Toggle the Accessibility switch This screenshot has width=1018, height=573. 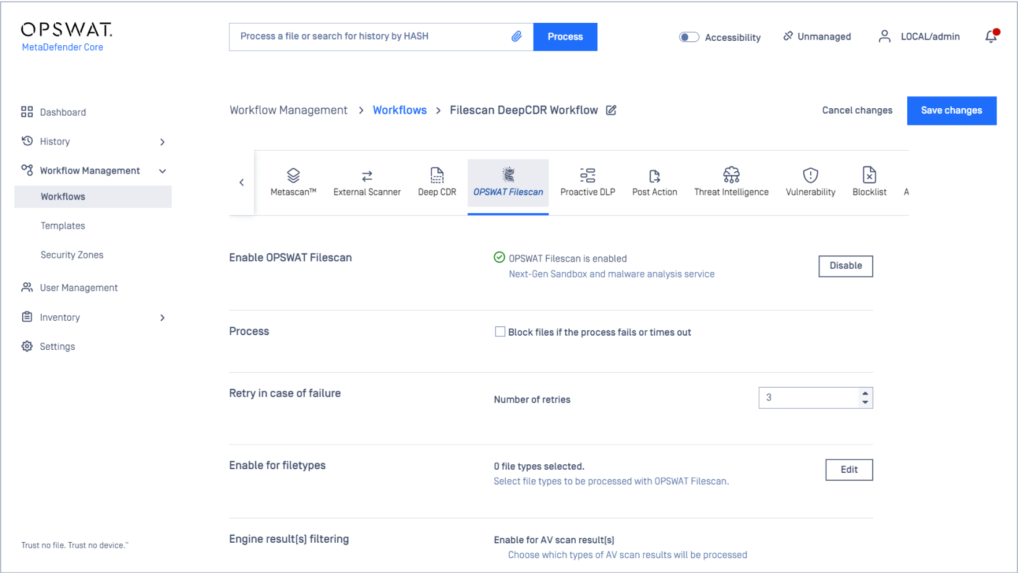pos(689,37)
